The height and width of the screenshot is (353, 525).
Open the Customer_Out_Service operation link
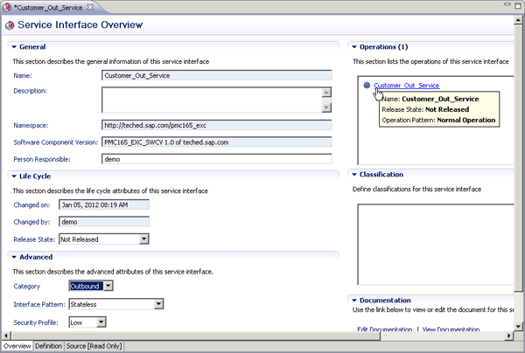click(x=407, y=86)
